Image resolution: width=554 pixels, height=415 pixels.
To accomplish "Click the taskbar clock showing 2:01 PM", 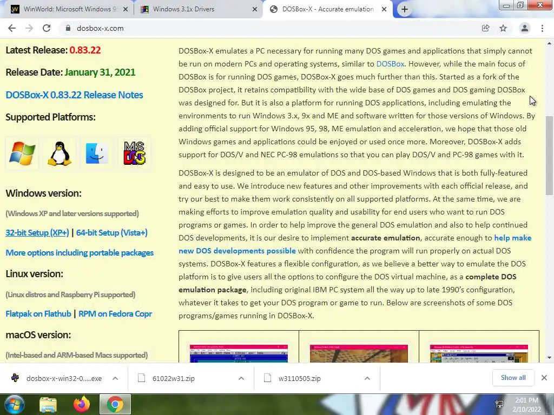I will (526, 405).
